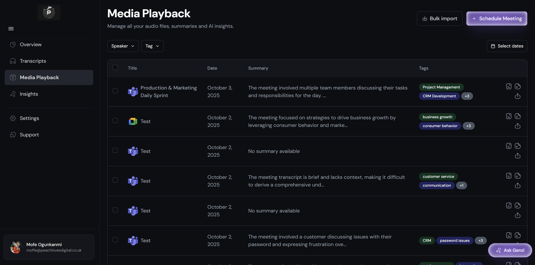The image size is (535, 265).
Task: Check the select-all checkbox in the table header
Action: point(115,67)
